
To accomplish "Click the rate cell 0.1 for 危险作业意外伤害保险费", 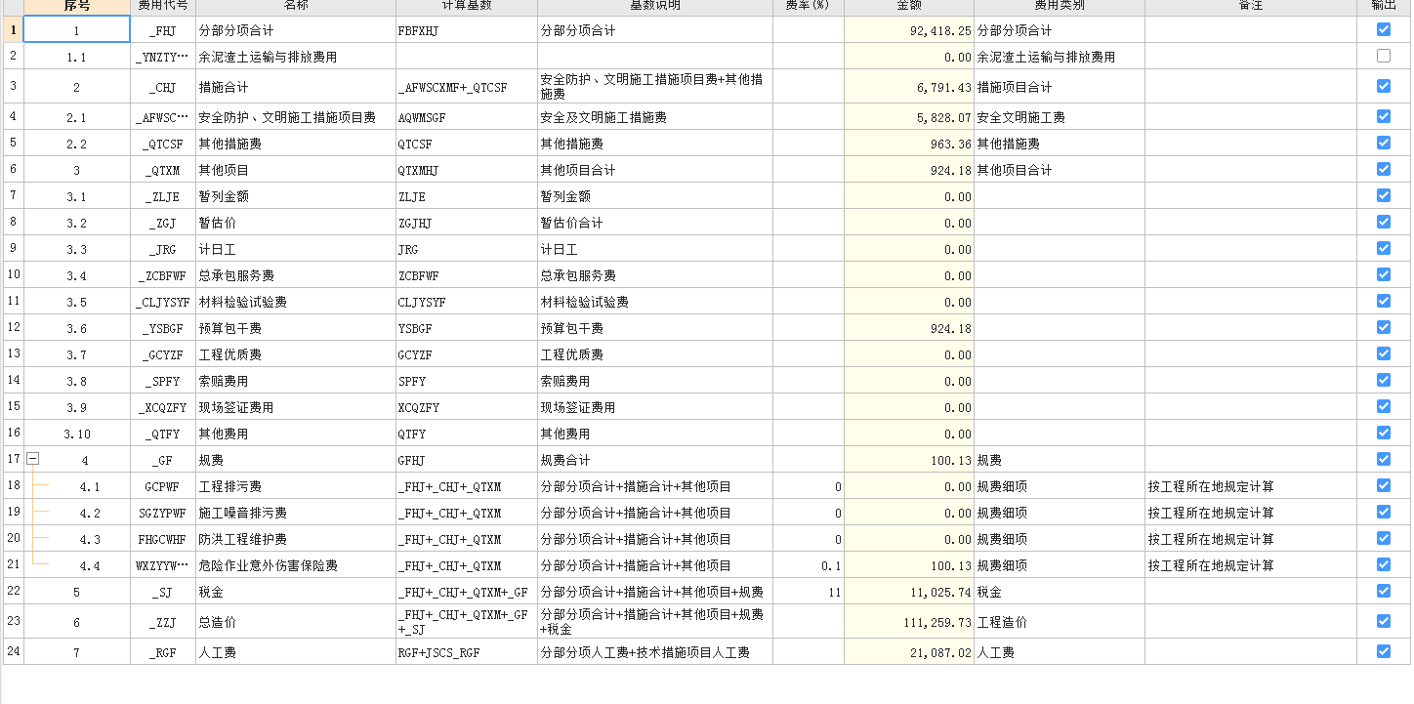I will coord(809,565).
